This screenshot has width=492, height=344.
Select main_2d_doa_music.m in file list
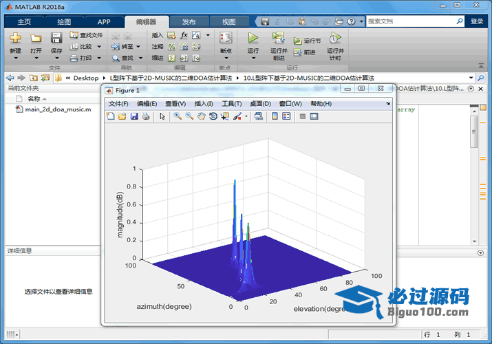coord(58,109)
